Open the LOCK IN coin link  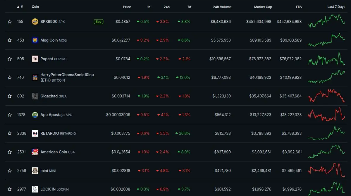pyautogui.click(x=54, y=189)
